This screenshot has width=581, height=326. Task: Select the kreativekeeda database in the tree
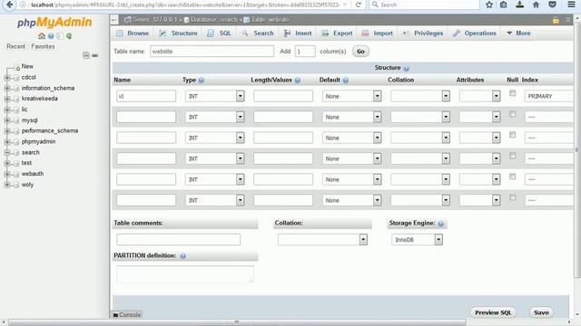(40, 99)
